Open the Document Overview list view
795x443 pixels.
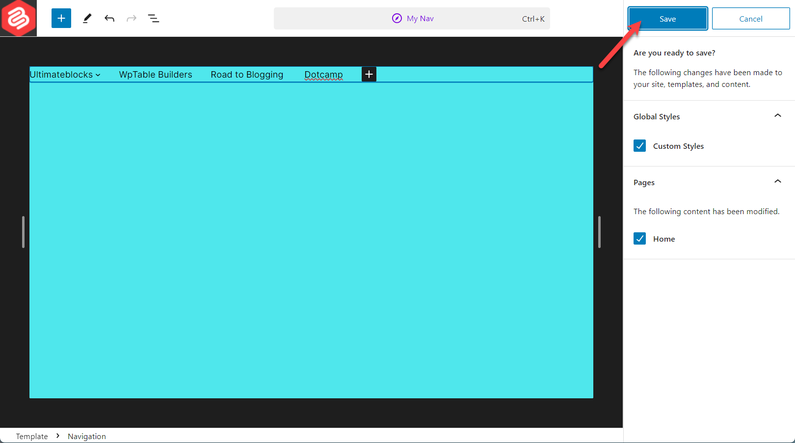[x=154, y=18]
